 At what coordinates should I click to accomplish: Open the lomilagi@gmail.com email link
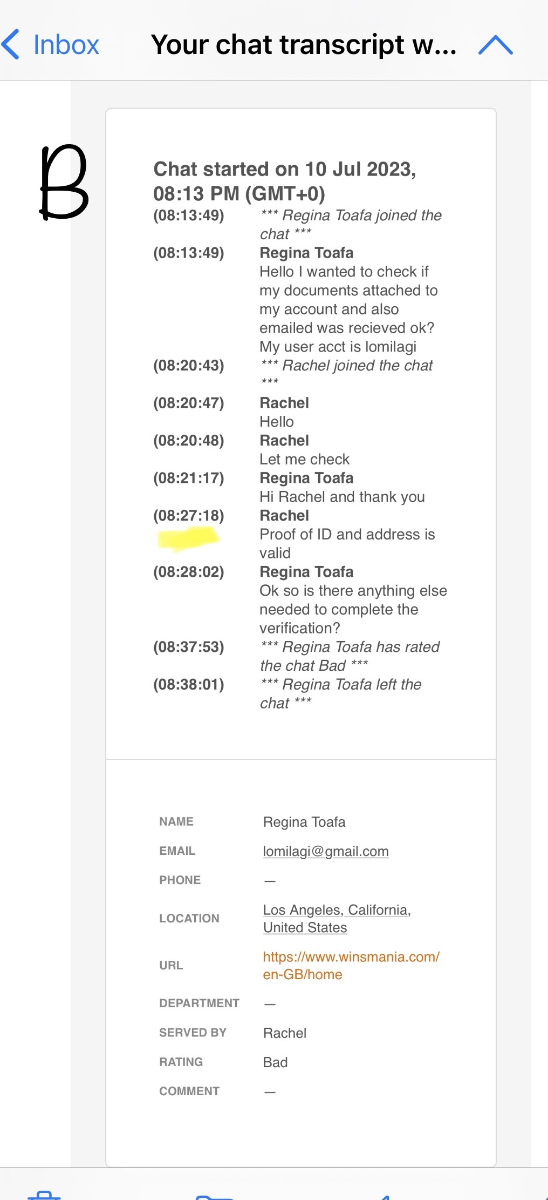[x=326, y=851]
